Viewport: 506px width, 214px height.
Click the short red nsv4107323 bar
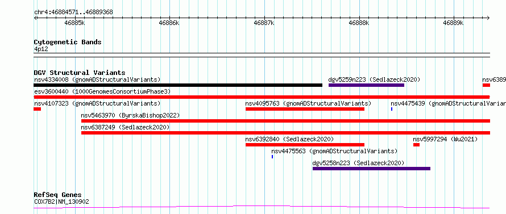(x=37, y=109)
